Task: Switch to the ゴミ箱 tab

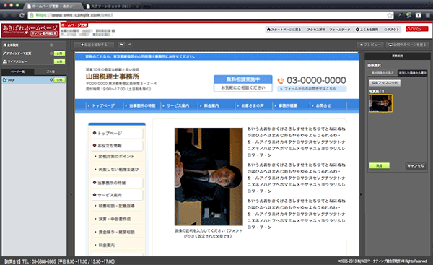Action: (51, 71)
